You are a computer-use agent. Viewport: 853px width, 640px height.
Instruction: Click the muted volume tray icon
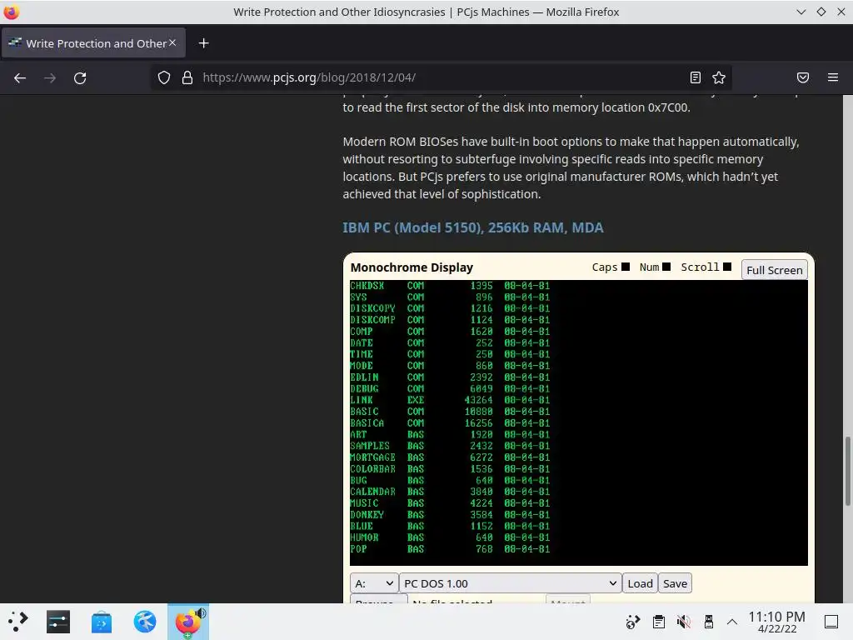(x=684, y=622)
